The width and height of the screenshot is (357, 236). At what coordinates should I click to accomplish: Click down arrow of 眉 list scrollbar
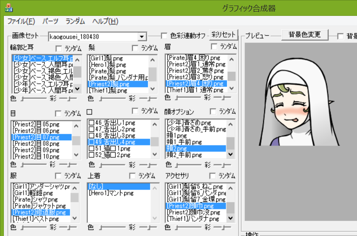[231, 88]
